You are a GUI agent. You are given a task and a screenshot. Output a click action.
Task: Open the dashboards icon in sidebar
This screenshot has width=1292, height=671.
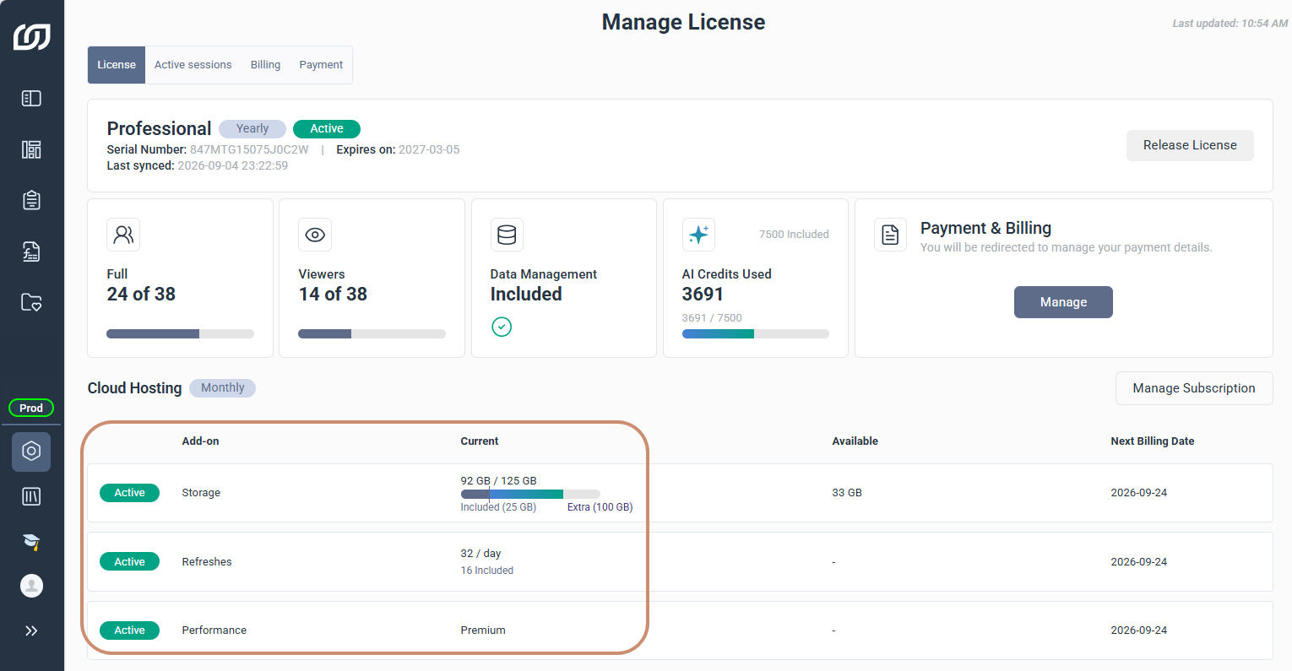point(31,149)
